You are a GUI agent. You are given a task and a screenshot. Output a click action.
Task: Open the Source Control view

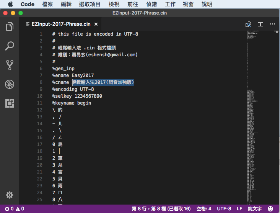click(10, 65)
